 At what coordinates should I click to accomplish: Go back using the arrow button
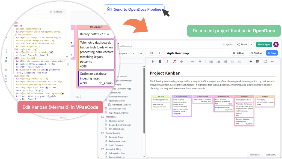tap(159, 53)
